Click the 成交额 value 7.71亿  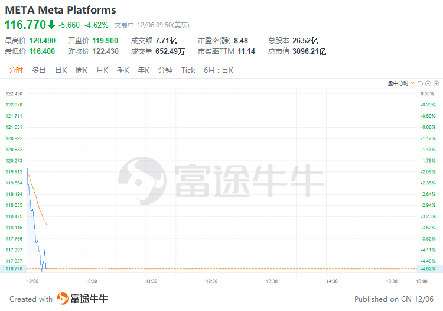coord(166,41)
